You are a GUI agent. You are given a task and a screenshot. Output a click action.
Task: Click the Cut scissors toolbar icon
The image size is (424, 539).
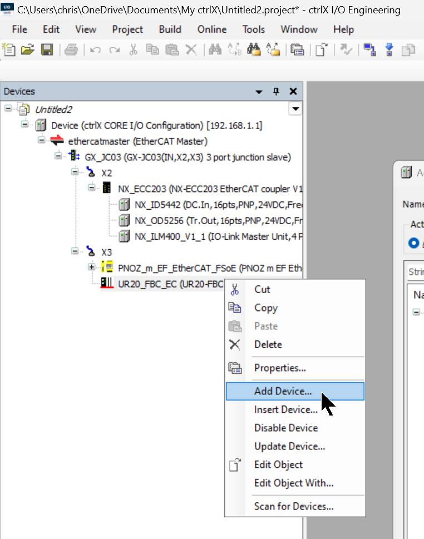click(133, 50)
